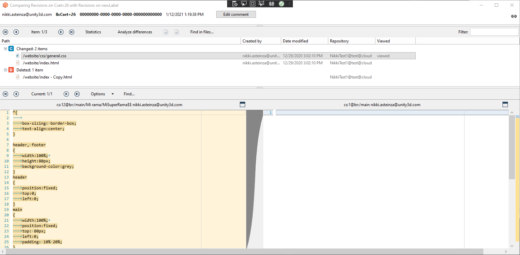This screenshot has height=255, width=520.
Task: Collapse the Deleted: 1 item group
Action: pos(5,70)
